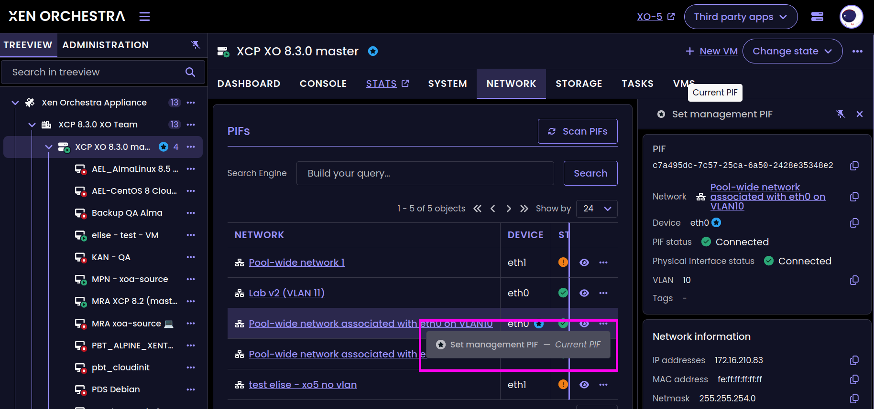This screenshot has height=409, width=874.
Task: Open actions menu for pbt_cloudinit VM
Action: coord(191,367)
